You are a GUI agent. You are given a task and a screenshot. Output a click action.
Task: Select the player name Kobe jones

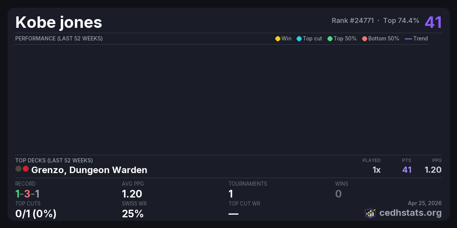[59, 22]
